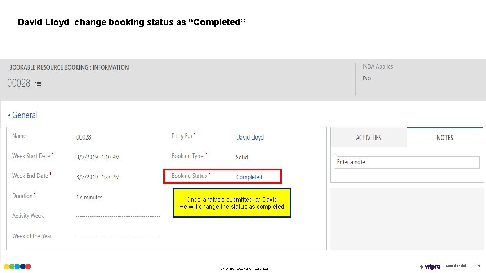The width and height of the screenshot is (486, 273).
Task: Open the record menu next to 00028
Action: (38, 84)
